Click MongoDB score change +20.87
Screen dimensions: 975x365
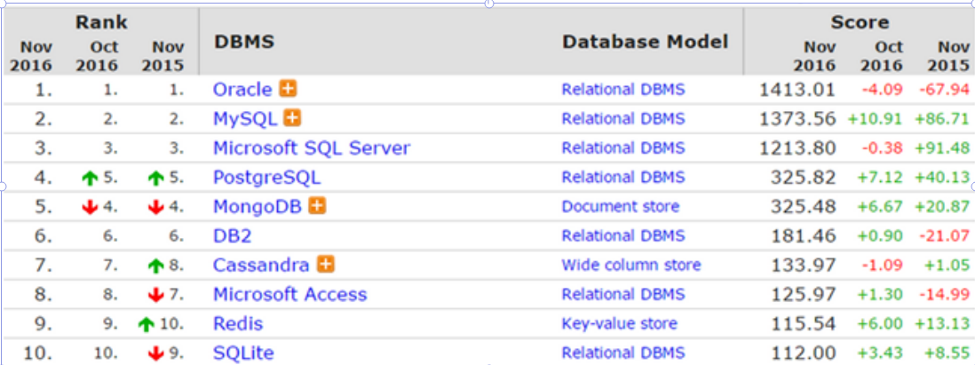(941, 206)
